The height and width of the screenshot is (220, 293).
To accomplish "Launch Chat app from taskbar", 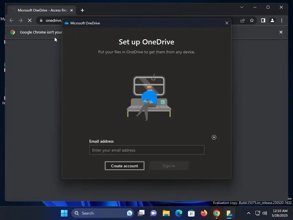I will click(154, 213).
